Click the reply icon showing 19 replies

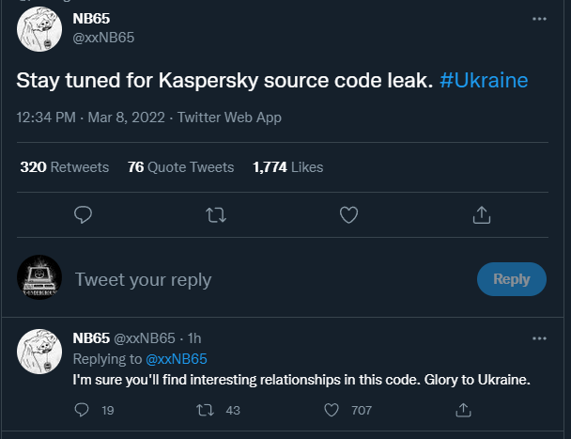coord(82,410)
